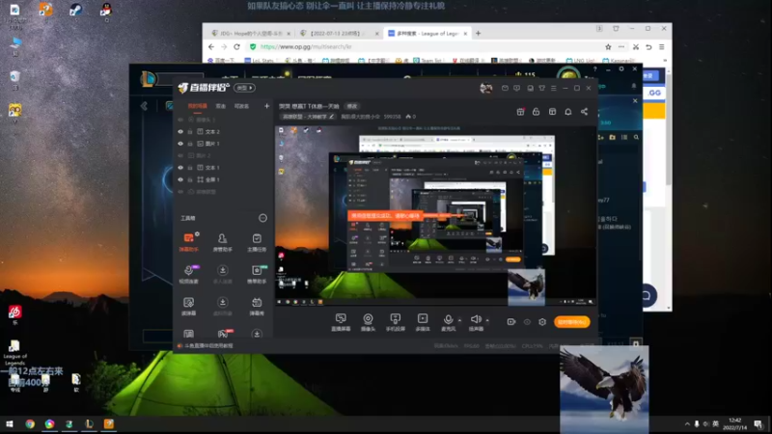Image resolution: width=772 pixels, height=434 pixels.
Task: Select the third scene tab in layer panel
Action: coord(241,106)
